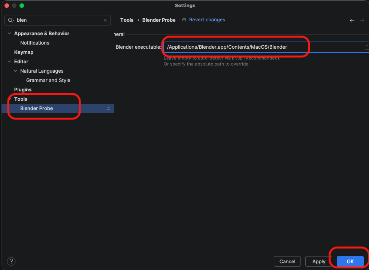The height and width of the screenshot is (270, 369).
Task: Confirm settings with the OK button
Action: pos(350,261)
